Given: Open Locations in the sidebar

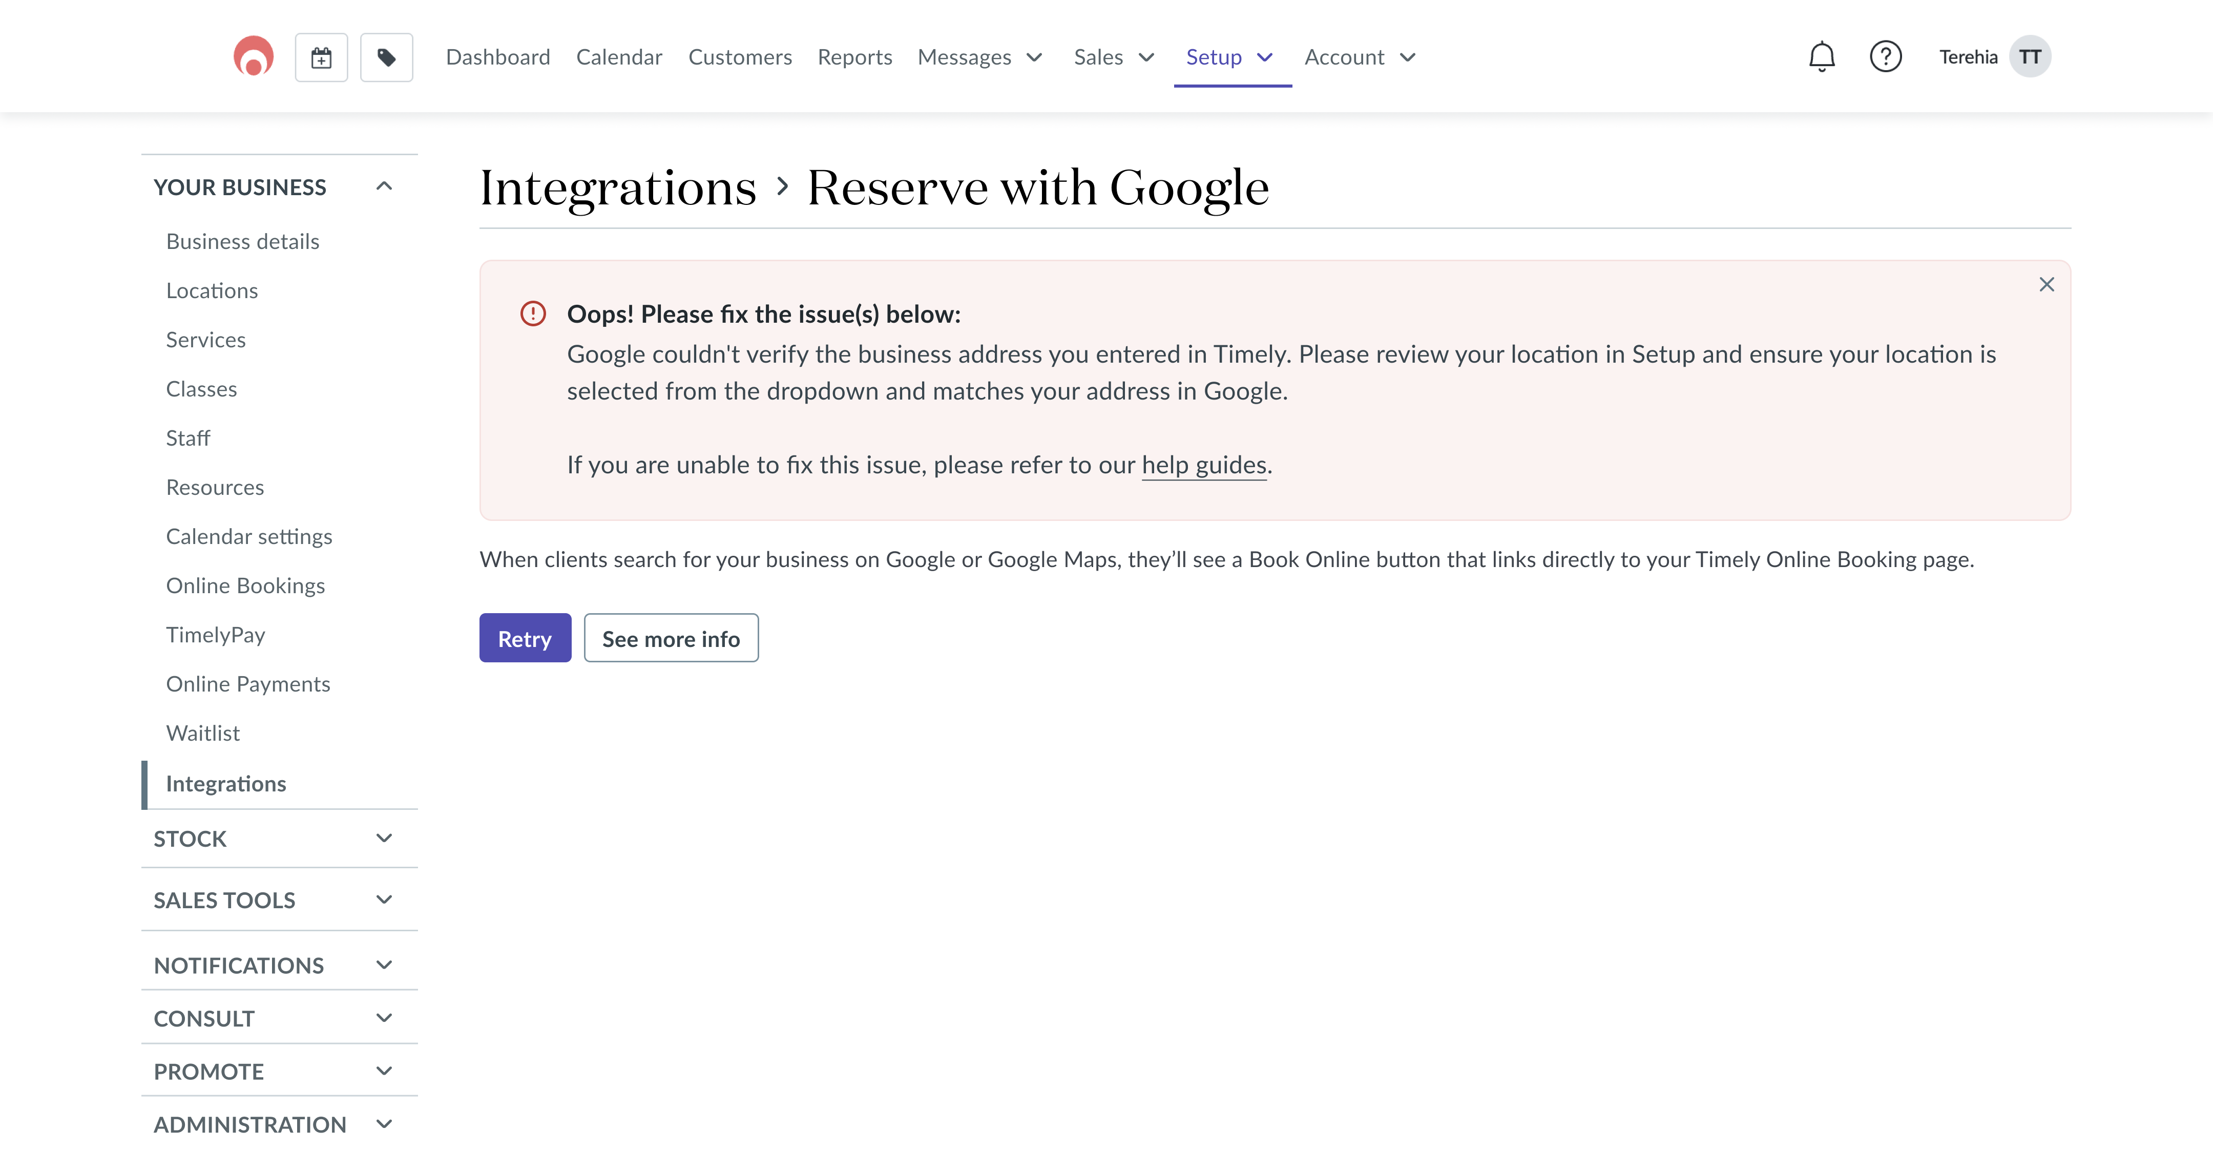Looking at the screenshot, I should point(212,290).
